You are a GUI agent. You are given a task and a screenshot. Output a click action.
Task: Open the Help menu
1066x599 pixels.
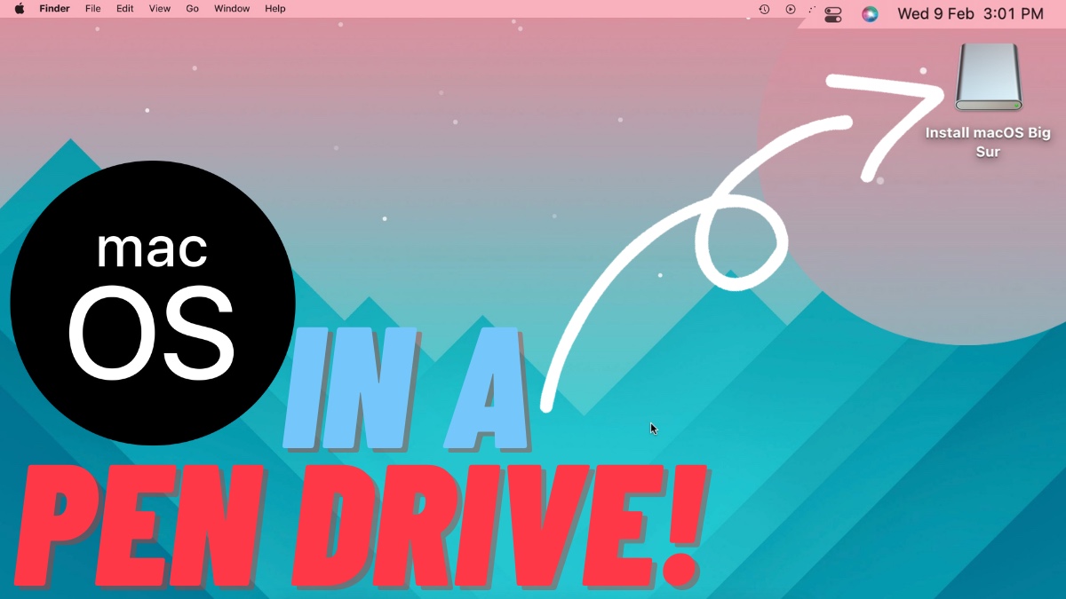274,8
